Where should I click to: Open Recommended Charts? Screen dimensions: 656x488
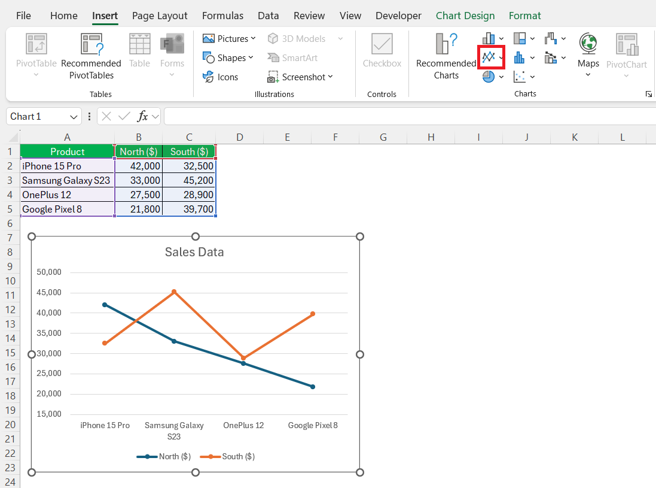pos(446,56)
